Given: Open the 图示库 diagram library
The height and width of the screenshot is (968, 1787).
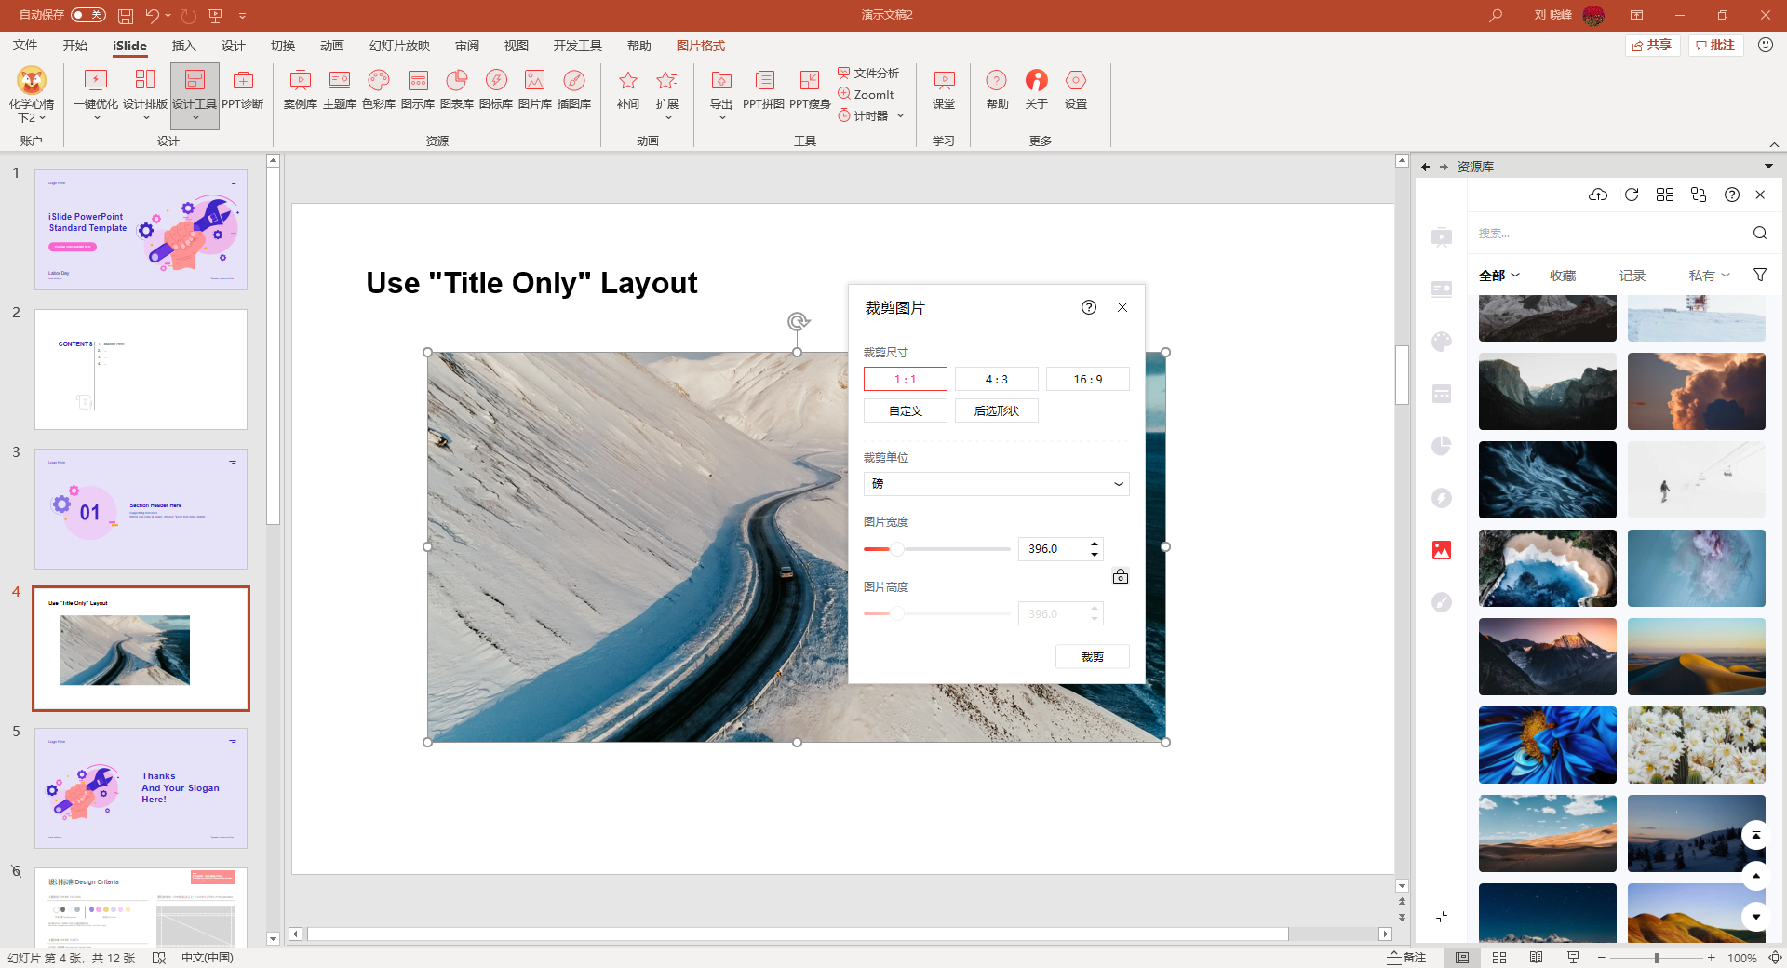Looking at the screenshot, I should tap(418, 90).
